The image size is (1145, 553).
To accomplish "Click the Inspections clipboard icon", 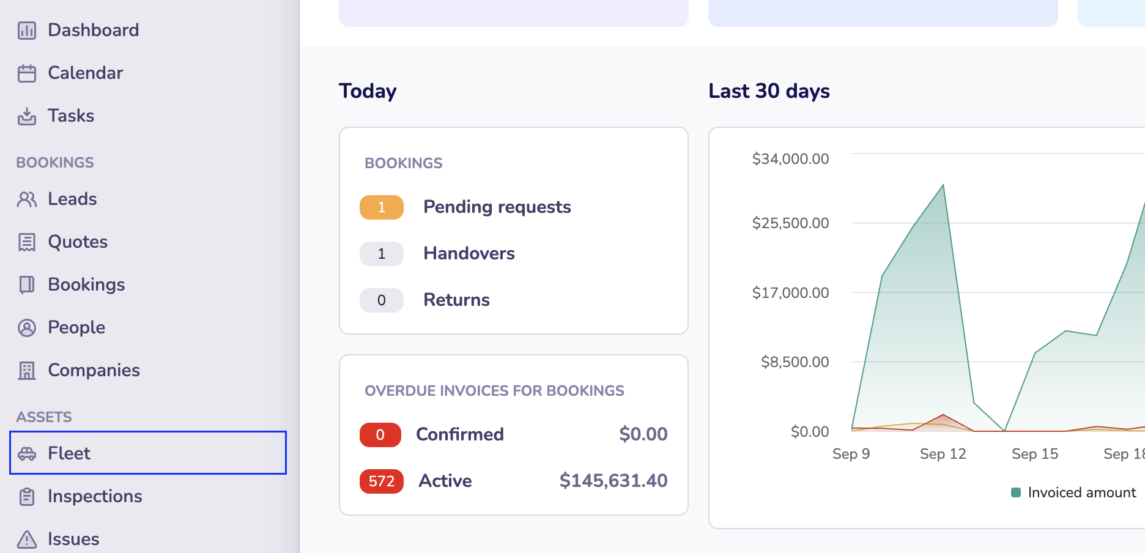I will tap(27, 497).
